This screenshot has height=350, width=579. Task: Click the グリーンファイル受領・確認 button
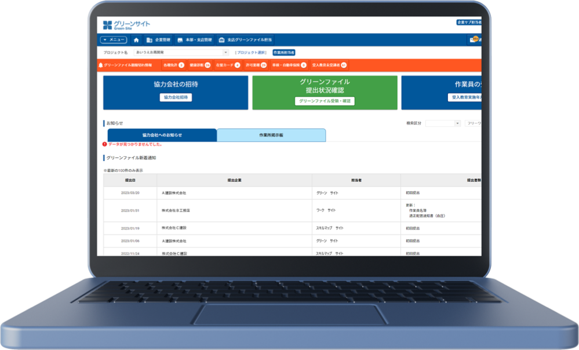(x=325, y=101)
